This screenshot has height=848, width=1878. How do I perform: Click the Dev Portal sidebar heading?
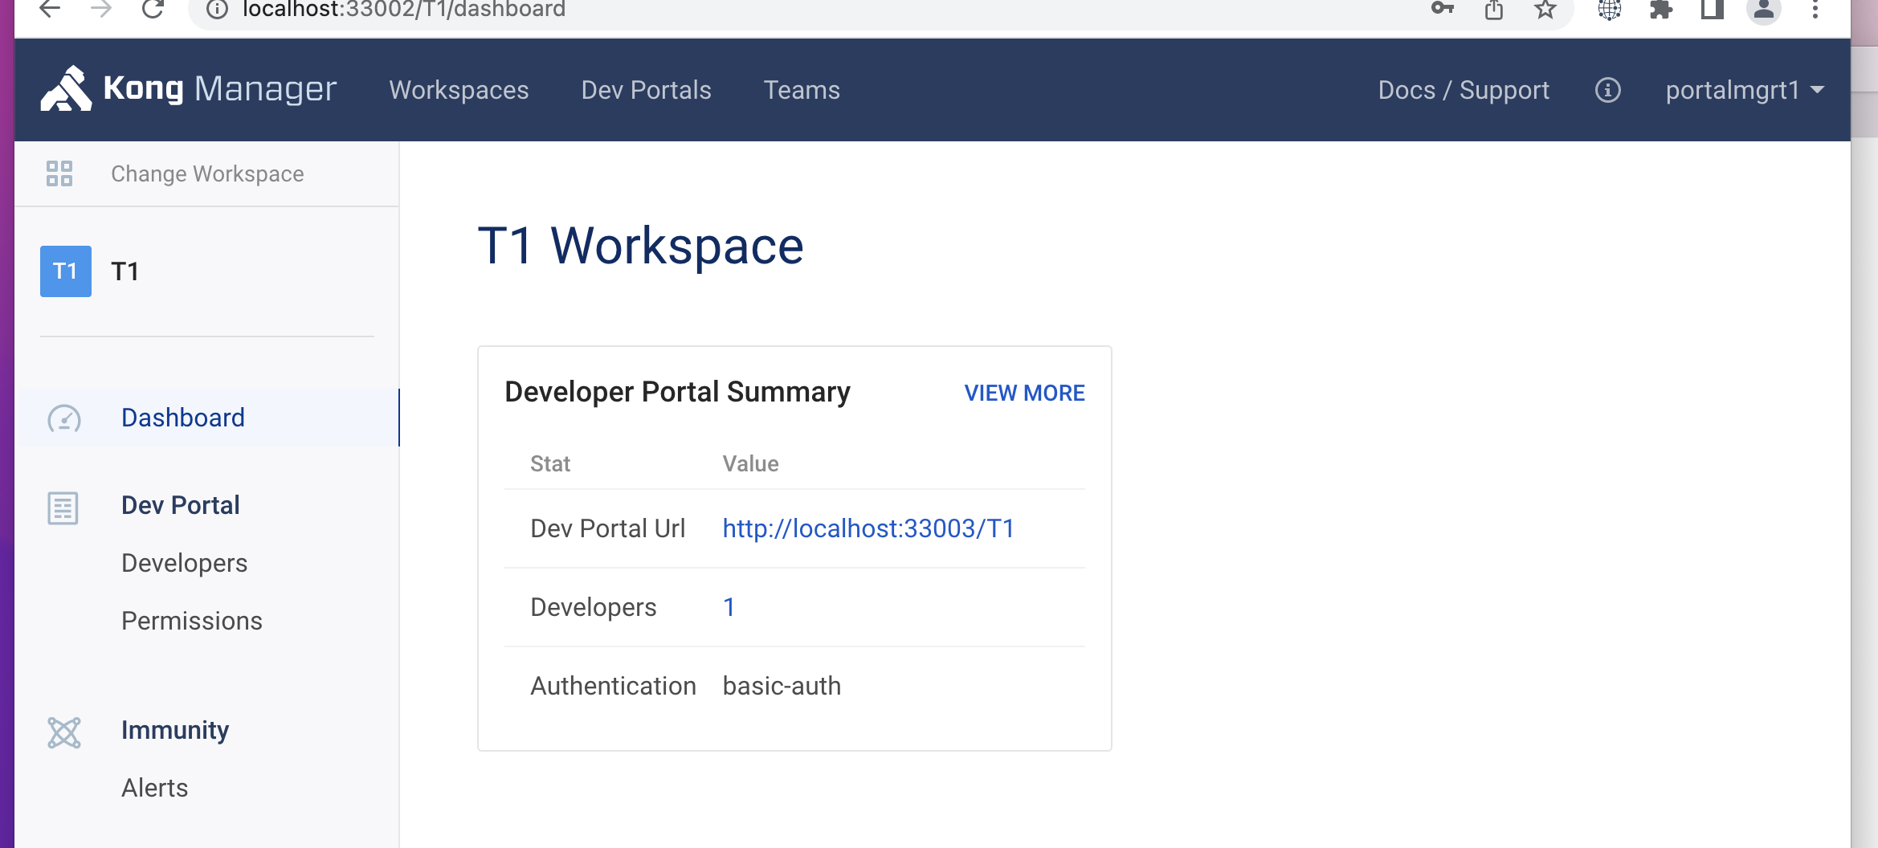pos(181,505)
